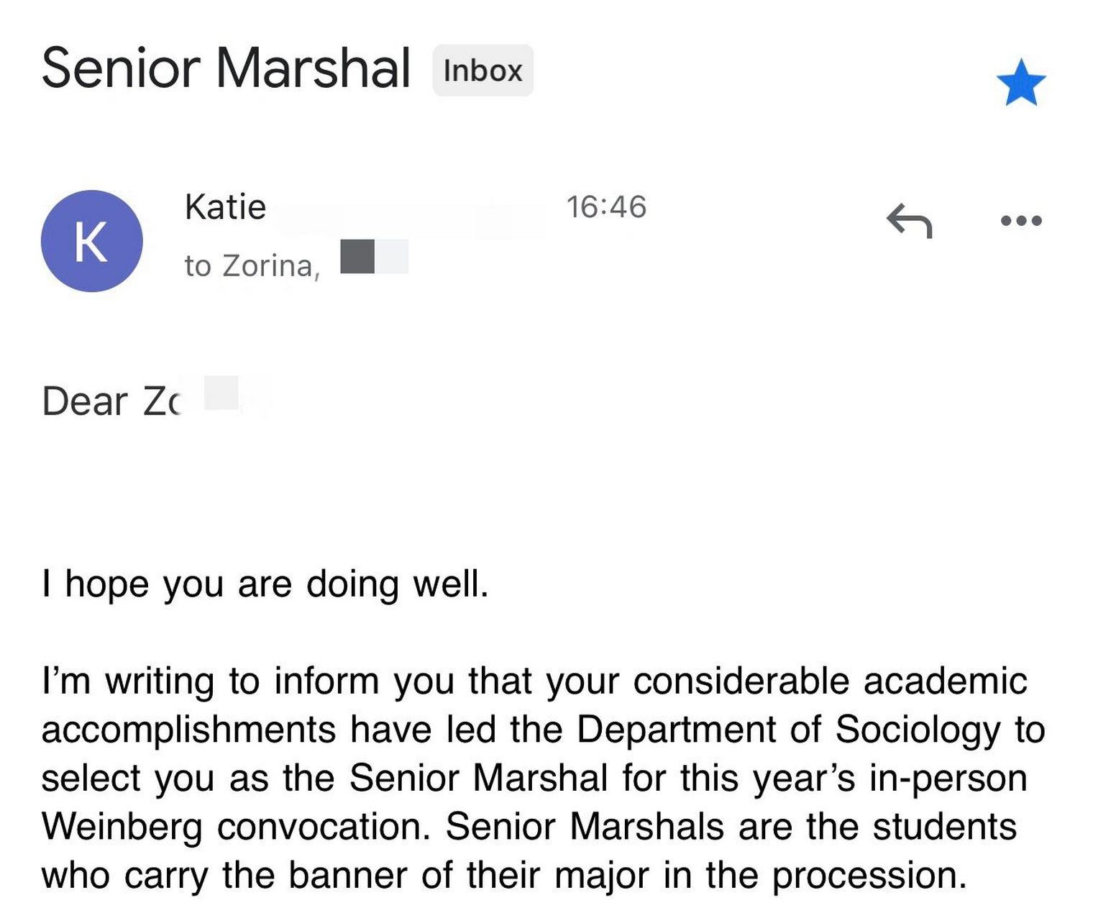Expand the "to Zorina" recipient details
This screenshot has width=1093, height=921.
pos(252,266)
